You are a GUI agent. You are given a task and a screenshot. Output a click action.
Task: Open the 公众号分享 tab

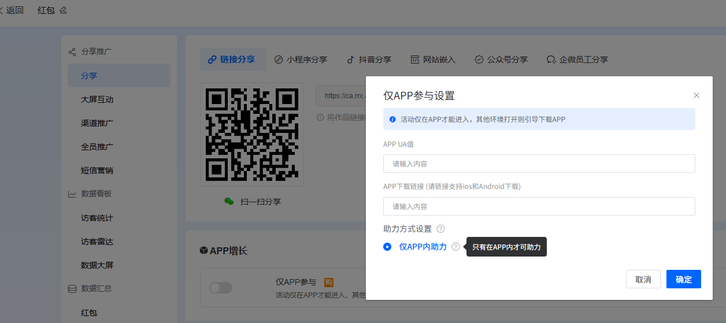click(x=501, y=60)
